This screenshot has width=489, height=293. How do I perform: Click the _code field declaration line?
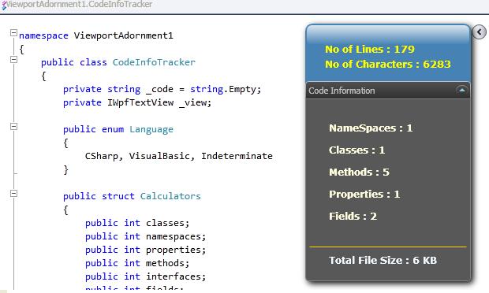162,89
